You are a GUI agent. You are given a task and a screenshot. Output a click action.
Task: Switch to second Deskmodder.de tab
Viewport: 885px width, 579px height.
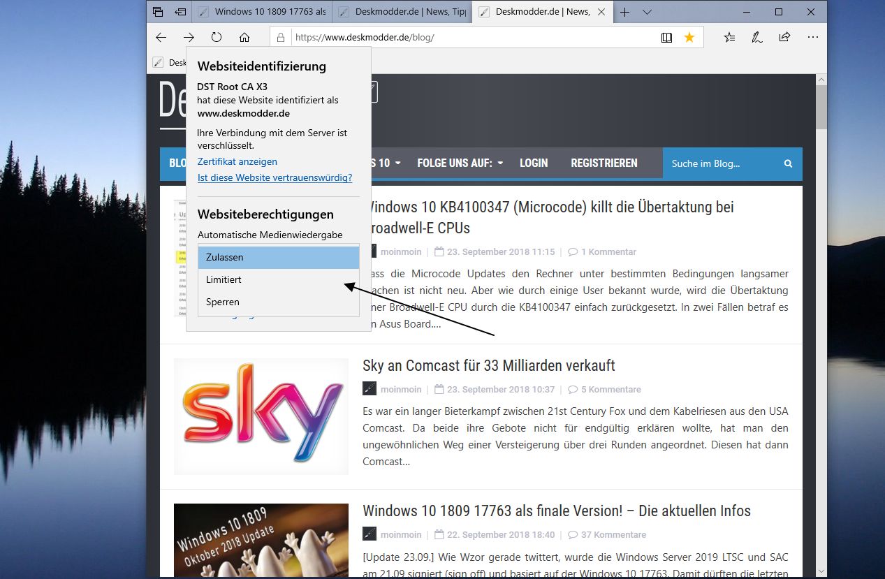coord(402,12)
